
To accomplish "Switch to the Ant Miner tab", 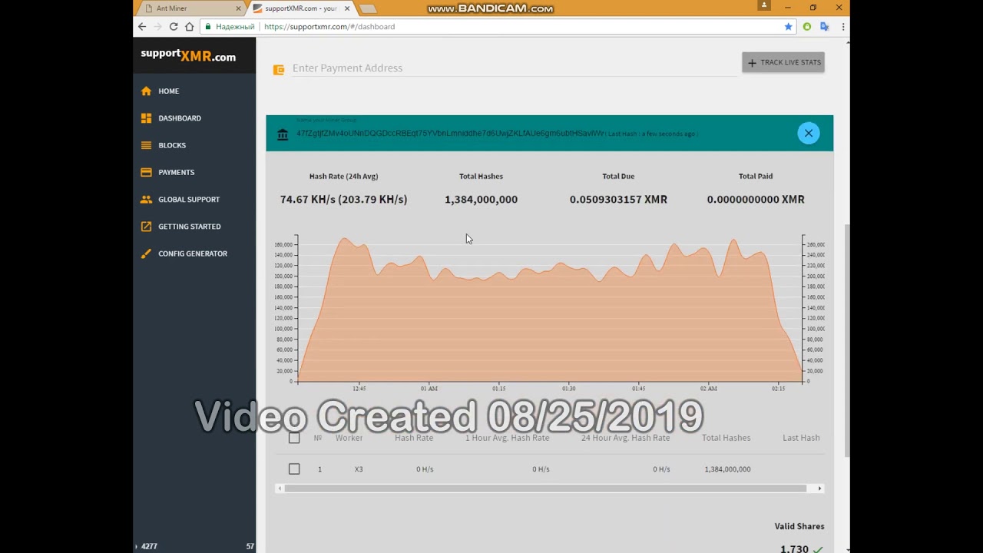I will [x=192, y=8].
